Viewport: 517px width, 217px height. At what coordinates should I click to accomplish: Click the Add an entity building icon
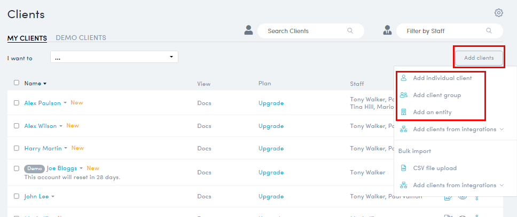tap(404, 112)
